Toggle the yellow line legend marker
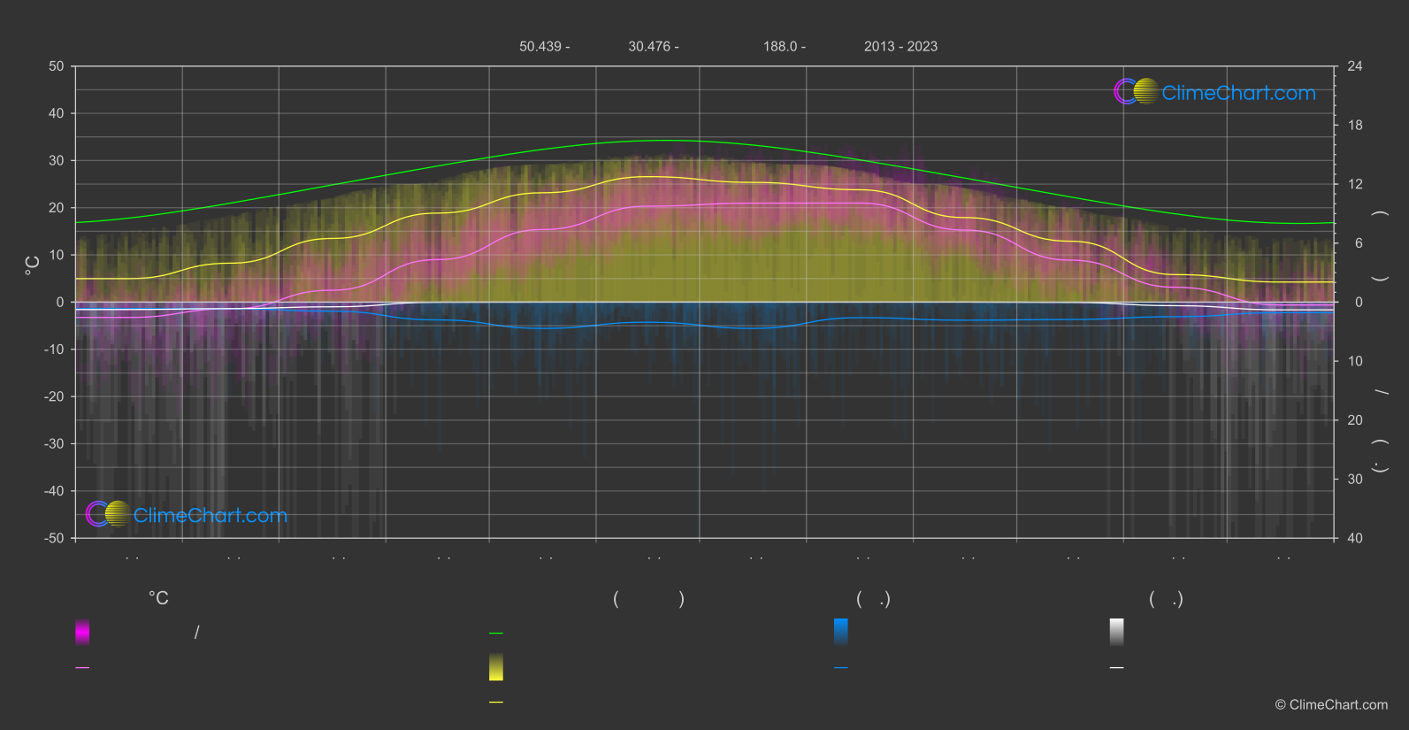The width and height of the screenshot is (1409, 730). point(496,703)
